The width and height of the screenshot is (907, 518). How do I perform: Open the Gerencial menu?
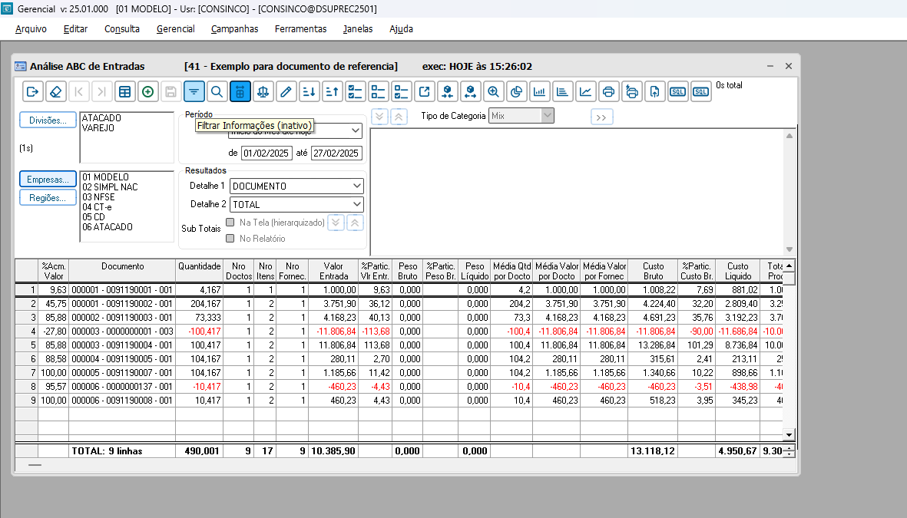point(175,29)
